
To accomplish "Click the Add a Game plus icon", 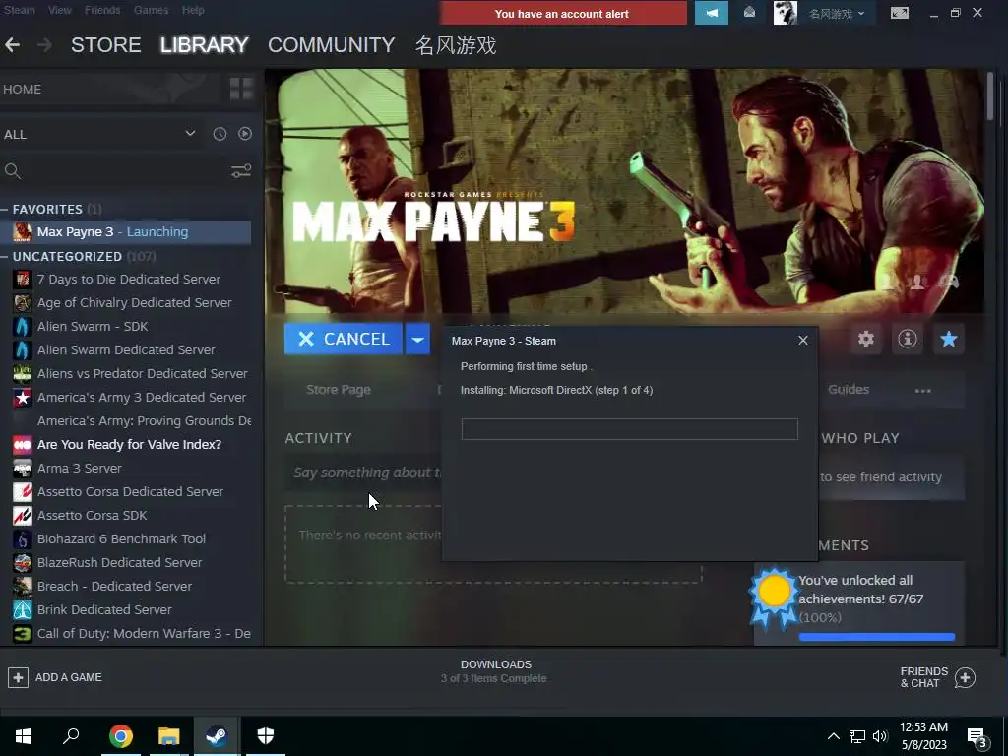I will click(x=18, y=677).
